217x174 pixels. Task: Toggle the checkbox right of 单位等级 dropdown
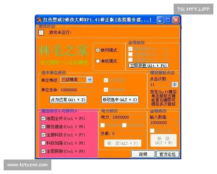click(x=106, y=80)
